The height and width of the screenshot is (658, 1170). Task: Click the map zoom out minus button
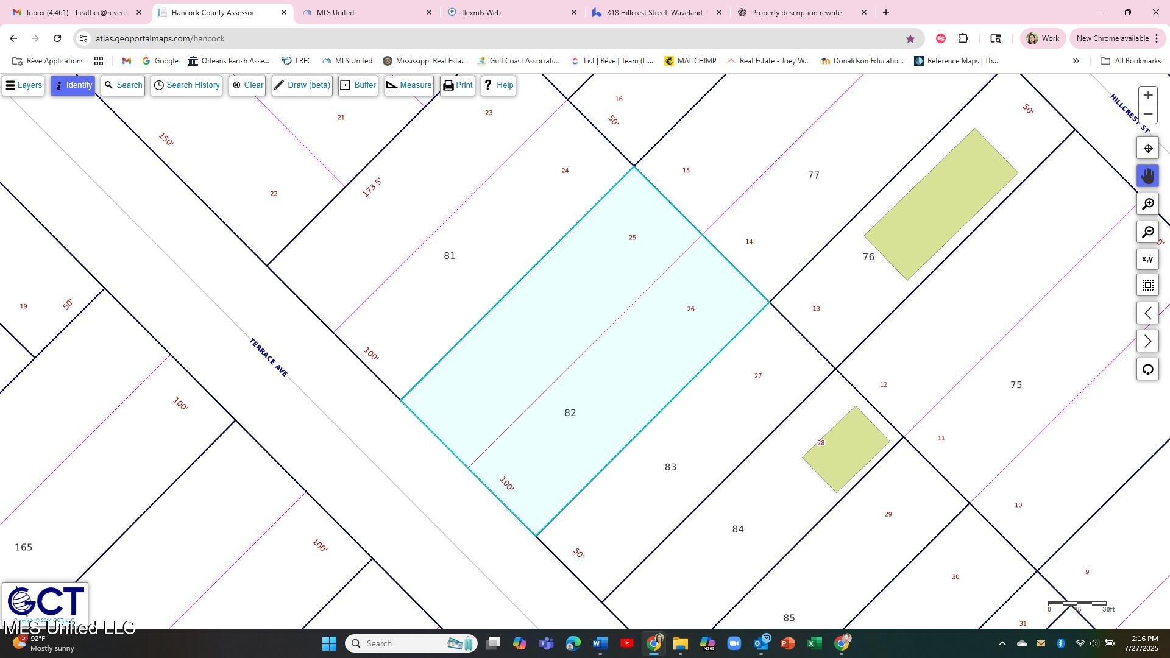[x=1148, y=115]
